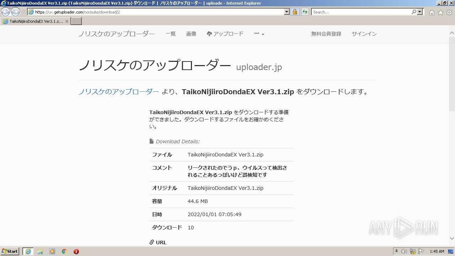Click the 無料会員登録 link
This screenshot has height=256, width=455.
(x=326, y=34)
